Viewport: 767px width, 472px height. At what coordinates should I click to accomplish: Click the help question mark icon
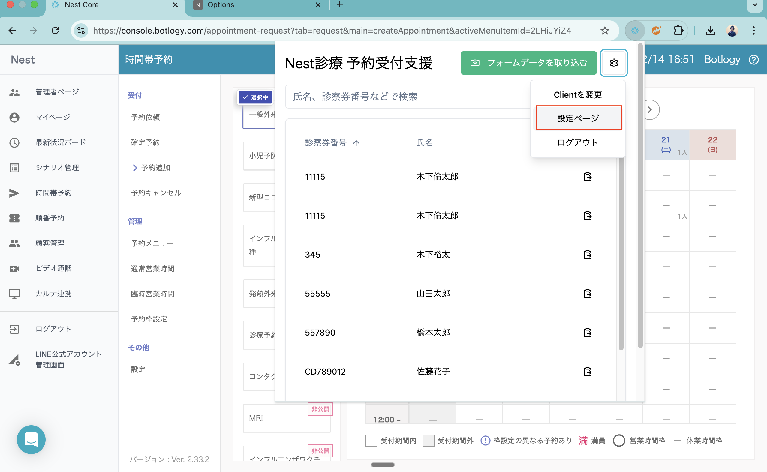click(x=753, y=60)
